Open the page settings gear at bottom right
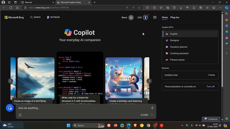 227,119
